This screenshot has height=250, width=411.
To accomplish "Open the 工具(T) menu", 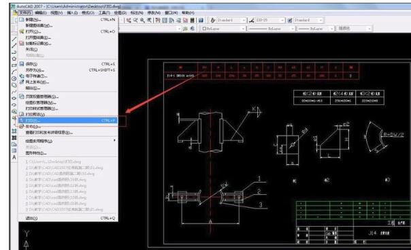I will [x=104, y=12].
